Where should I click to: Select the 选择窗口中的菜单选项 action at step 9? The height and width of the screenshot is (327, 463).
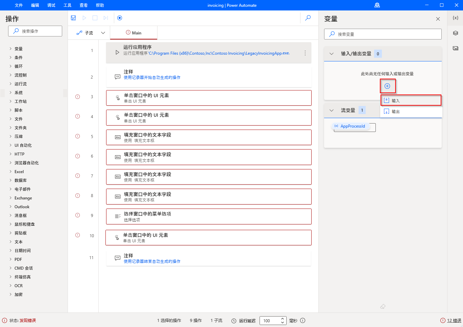(209, 217)
